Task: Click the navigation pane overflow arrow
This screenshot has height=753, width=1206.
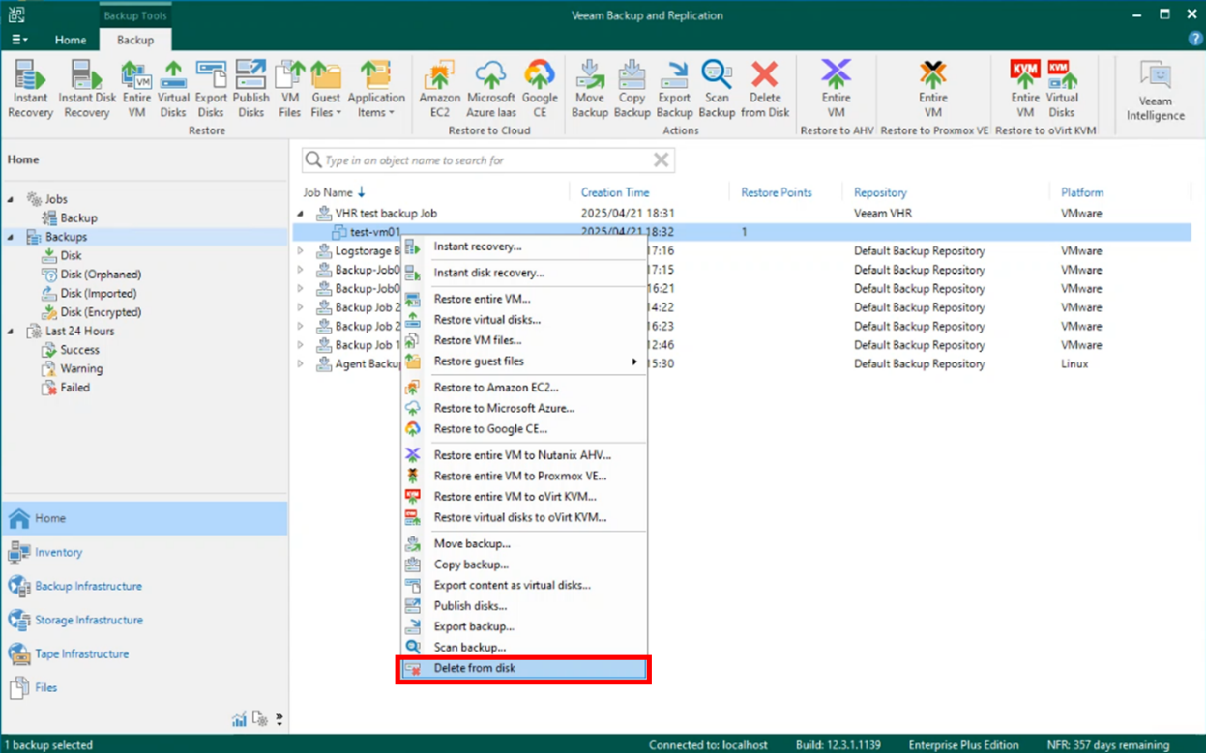Action: click(x=279, y=719)
